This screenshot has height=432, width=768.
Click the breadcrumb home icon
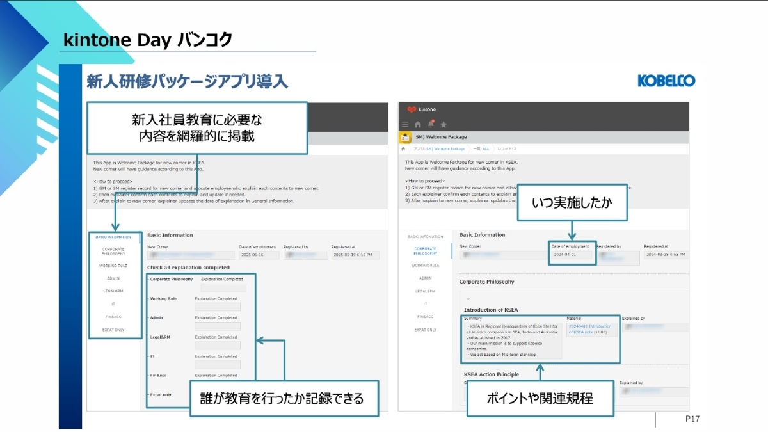tap(403, 148)
